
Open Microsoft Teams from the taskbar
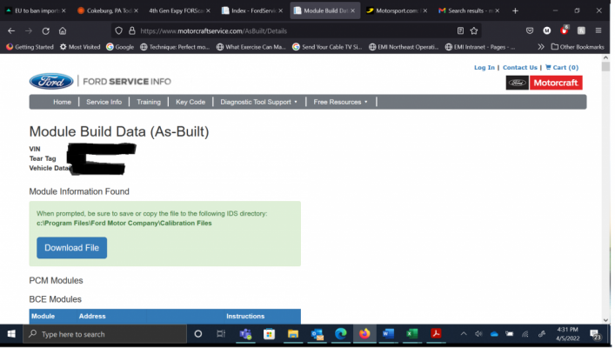pyautogui.click(x=245, y=334)
